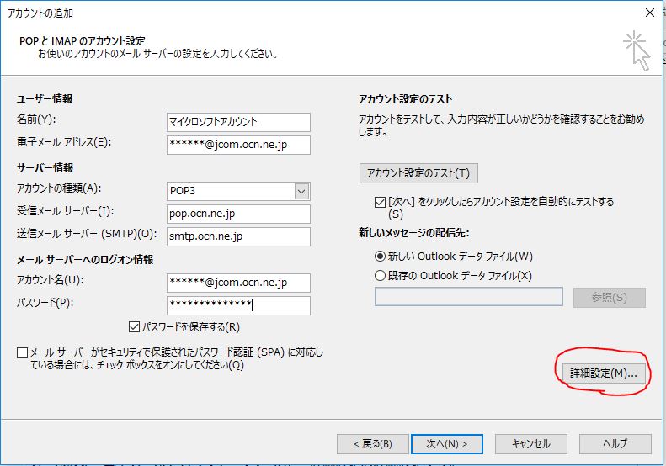Screen dimensions: 666x466
Task: Click the 受信メール サーバー field pop.ocn.ne.jp
Action: (x=238, y=214)
